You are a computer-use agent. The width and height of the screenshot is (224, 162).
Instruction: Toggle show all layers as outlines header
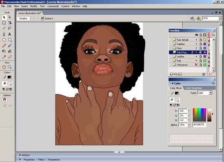(x=205, y=35)
